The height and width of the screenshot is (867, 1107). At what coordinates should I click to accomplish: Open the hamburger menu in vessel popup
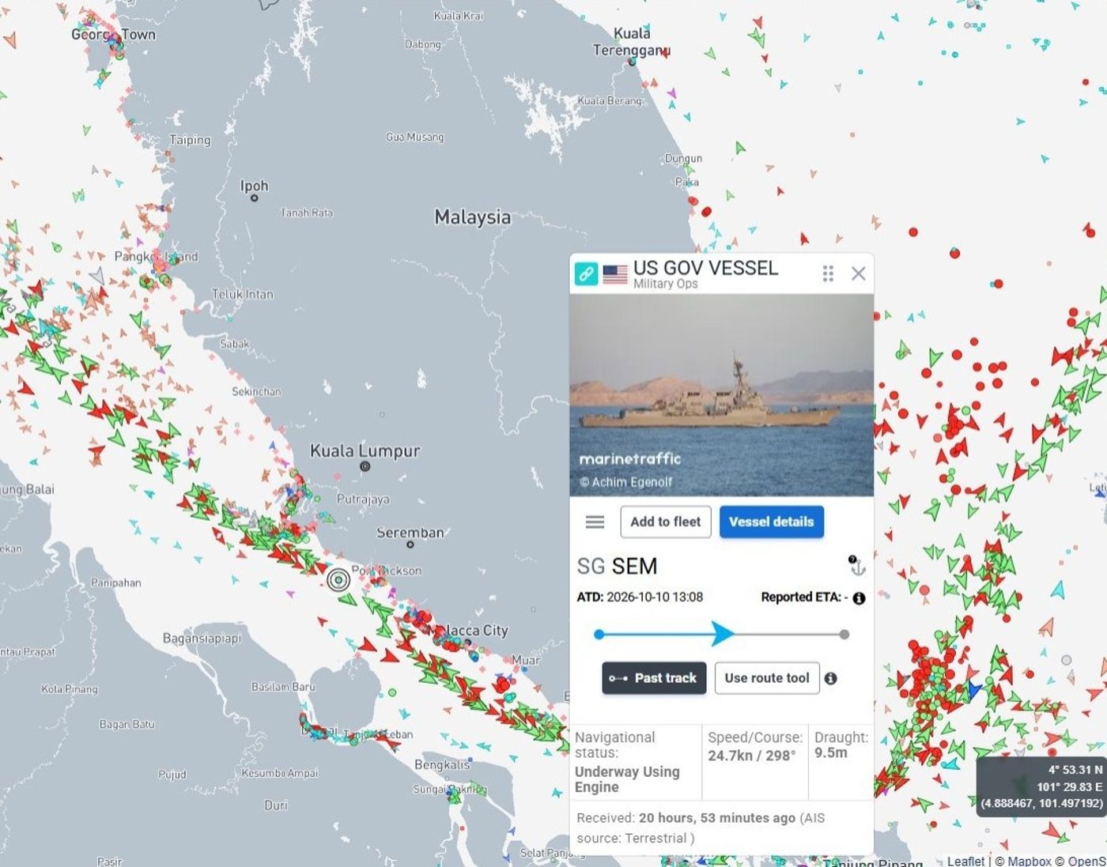pyautogui.click(x=595, y=522)
